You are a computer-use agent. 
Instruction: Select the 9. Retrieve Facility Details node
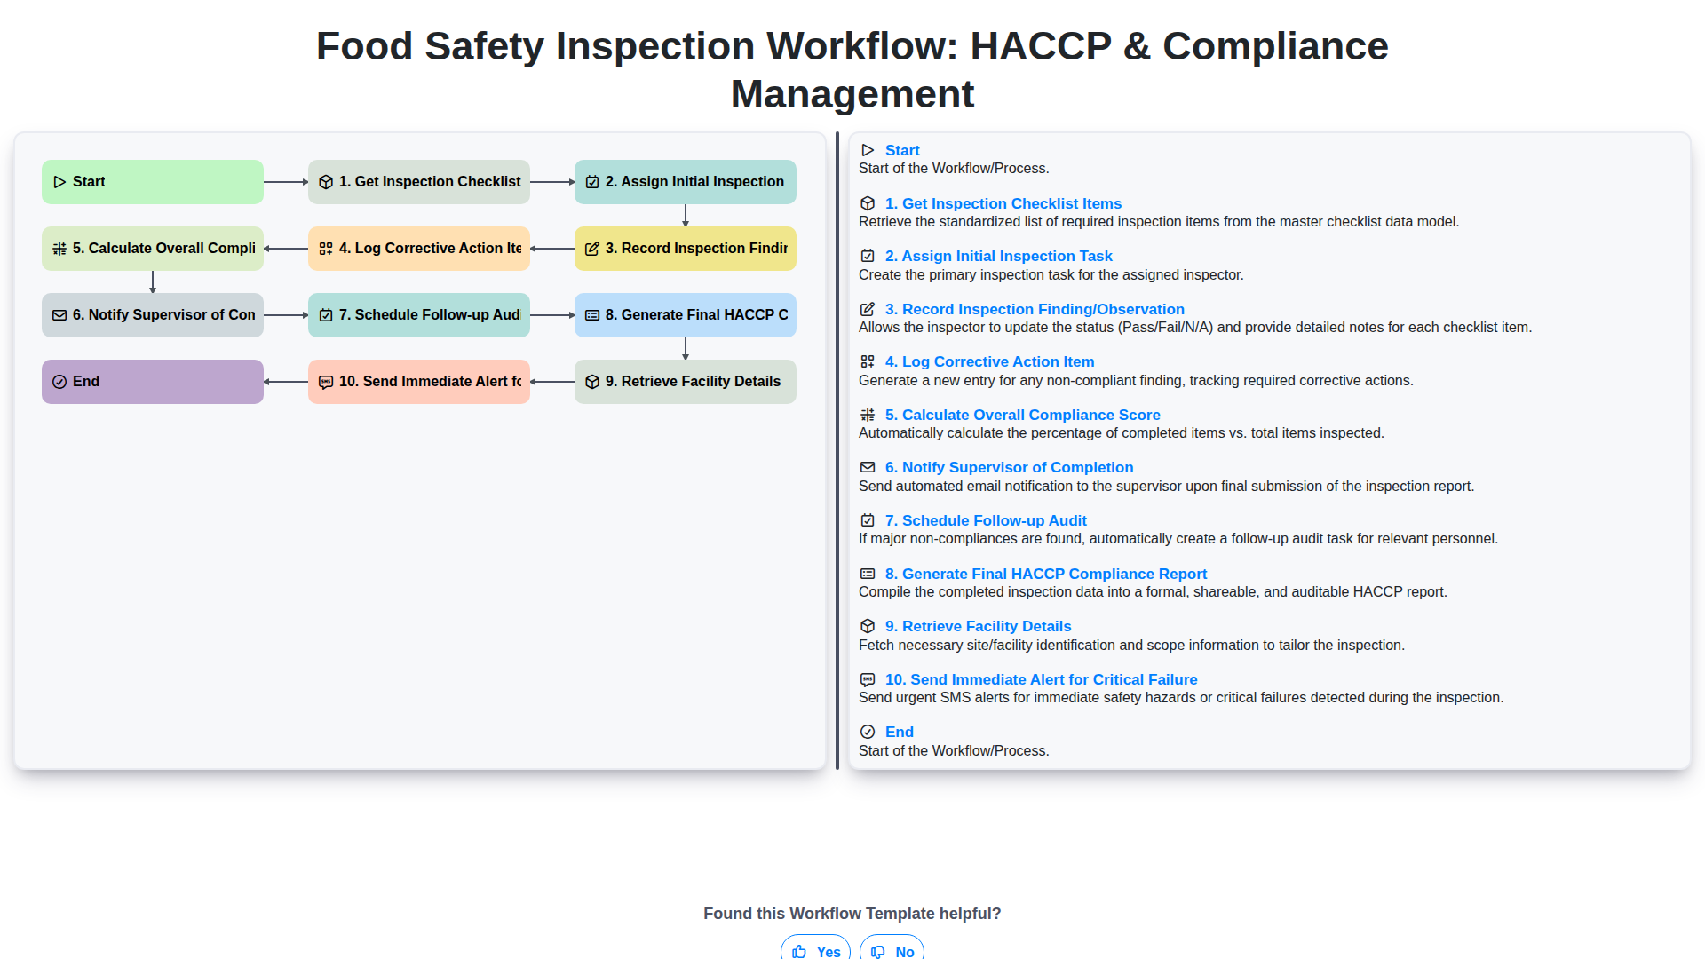point(686,382)
